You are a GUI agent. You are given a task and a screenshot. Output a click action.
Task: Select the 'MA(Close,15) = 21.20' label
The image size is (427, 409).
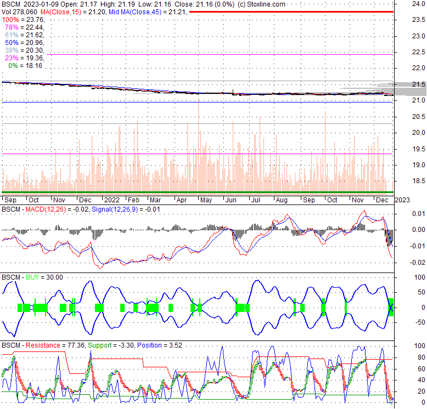[72, 12]
